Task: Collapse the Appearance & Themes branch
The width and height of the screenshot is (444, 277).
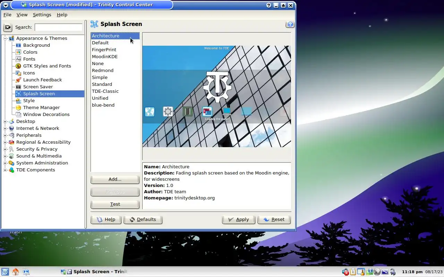Action: pyautogui.click(x=5, y=38)
